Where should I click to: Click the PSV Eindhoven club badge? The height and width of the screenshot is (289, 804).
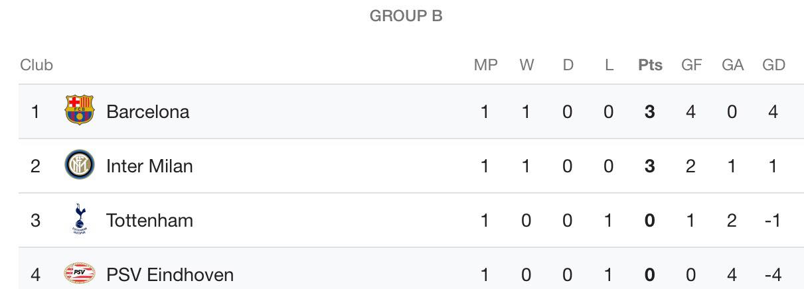80,272
